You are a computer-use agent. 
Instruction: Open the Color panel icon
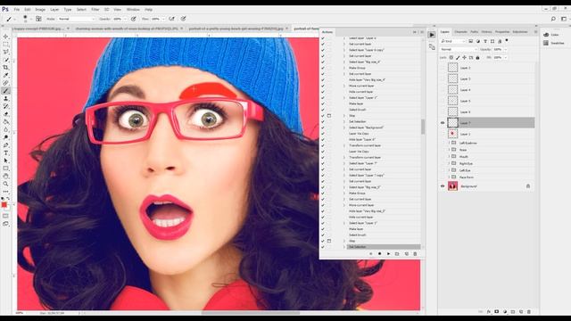546,35
